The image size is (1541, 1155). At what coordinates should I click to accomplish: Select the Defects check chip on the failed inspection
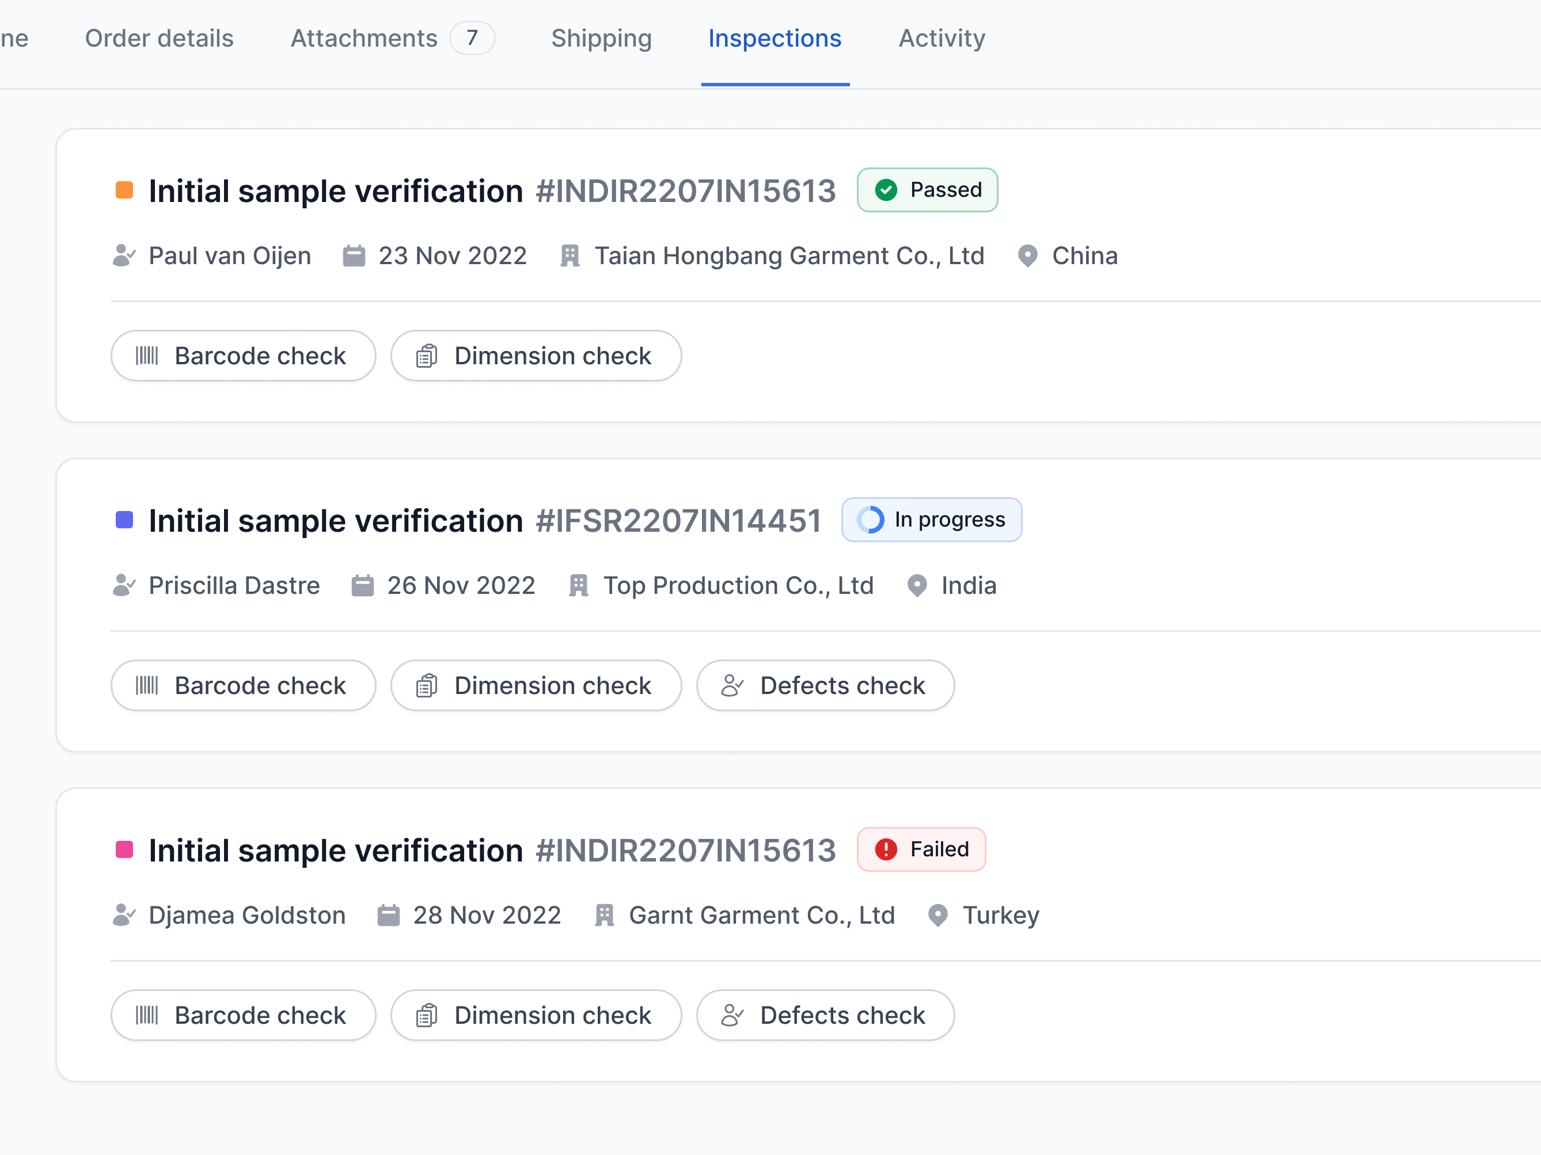[826, 1015]
